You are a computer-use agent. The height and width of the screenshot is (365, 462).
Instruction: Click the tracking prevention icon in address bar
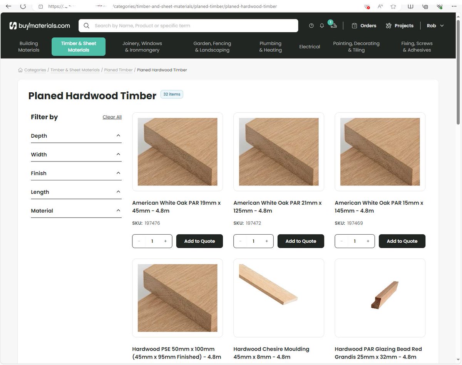[367, 6]
